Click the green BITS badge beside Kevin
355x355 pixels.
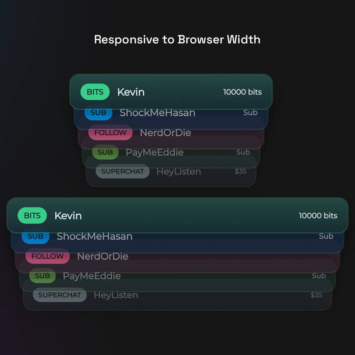[95, 92]
